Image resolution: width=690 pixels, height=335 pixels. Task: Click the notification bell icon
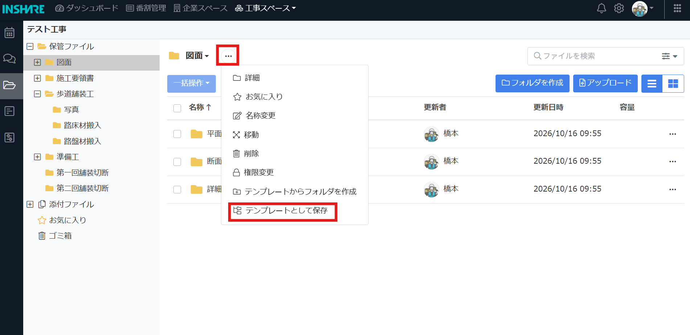(601, 8)
